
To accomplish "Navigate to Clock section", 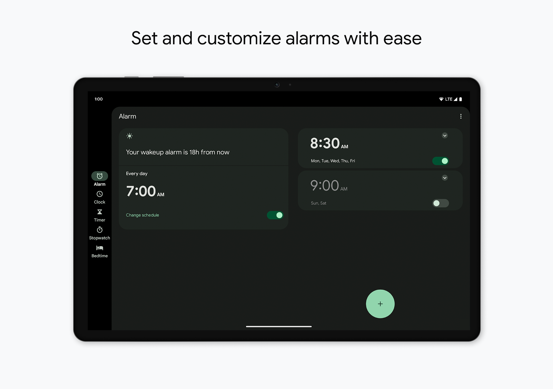I will (100, 197).
